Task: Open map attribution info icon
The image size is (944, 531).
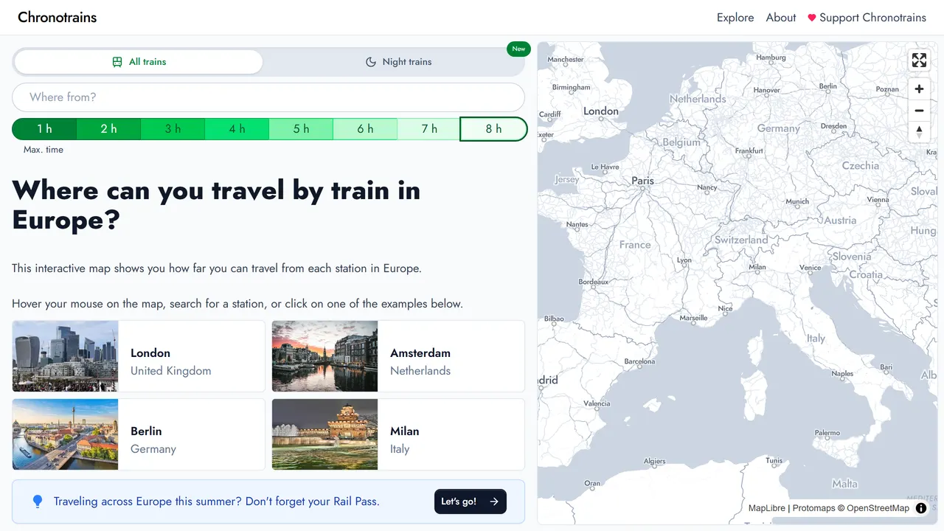Action: pos(921,508)
